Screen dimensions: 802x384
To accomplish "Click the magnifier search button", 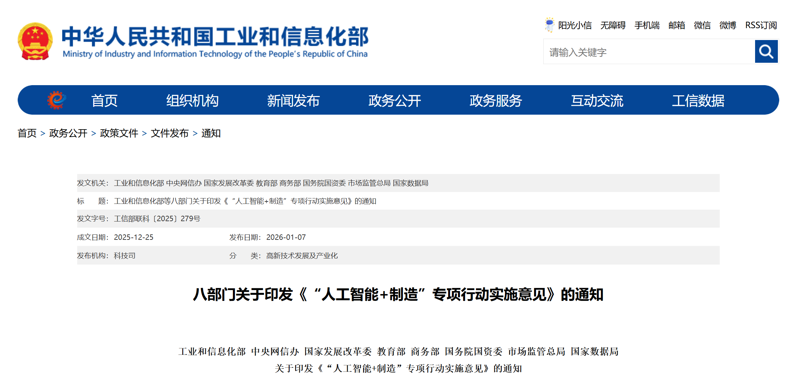I will click(x=766, y=52).
